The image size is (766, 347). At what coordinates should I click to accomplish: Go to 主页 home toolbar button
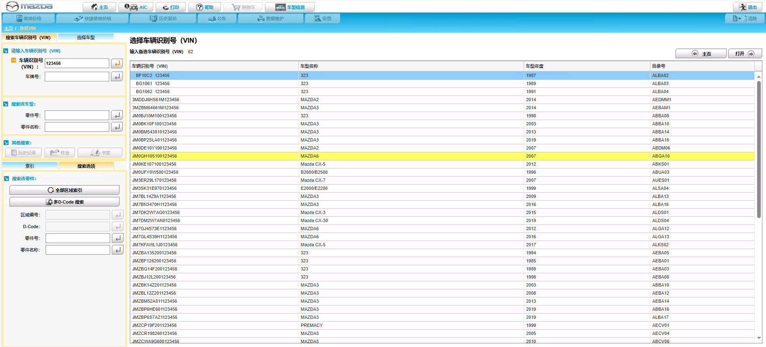click(99, 7)
